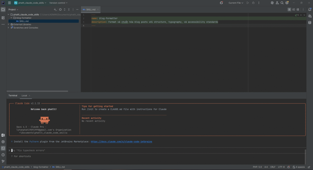Click the Search Everywhere magnifier icon
The image size is (313, 170).
tap(282, 3)
